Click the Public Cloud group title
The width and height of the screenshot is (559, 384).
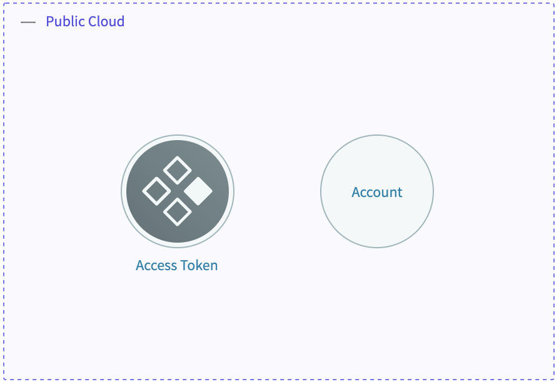(x=85, y=21)
